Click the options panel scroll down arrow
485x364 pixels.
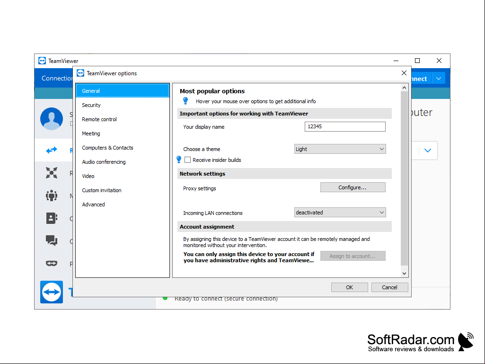point(404,273)
